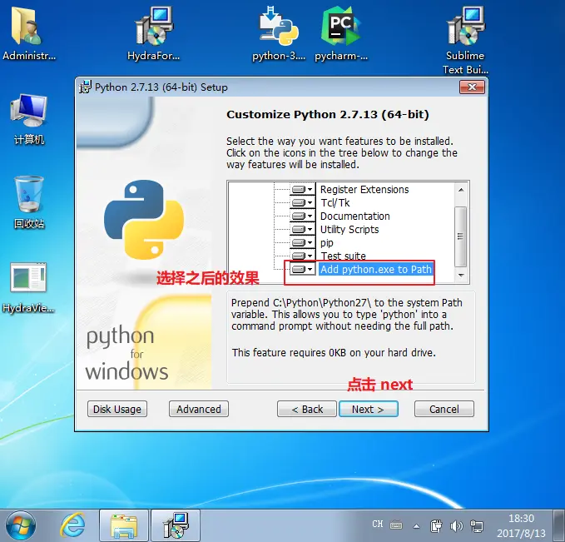Click the Advanced button
The width and height of the screenshot is (565, 542).
(199, 409)
